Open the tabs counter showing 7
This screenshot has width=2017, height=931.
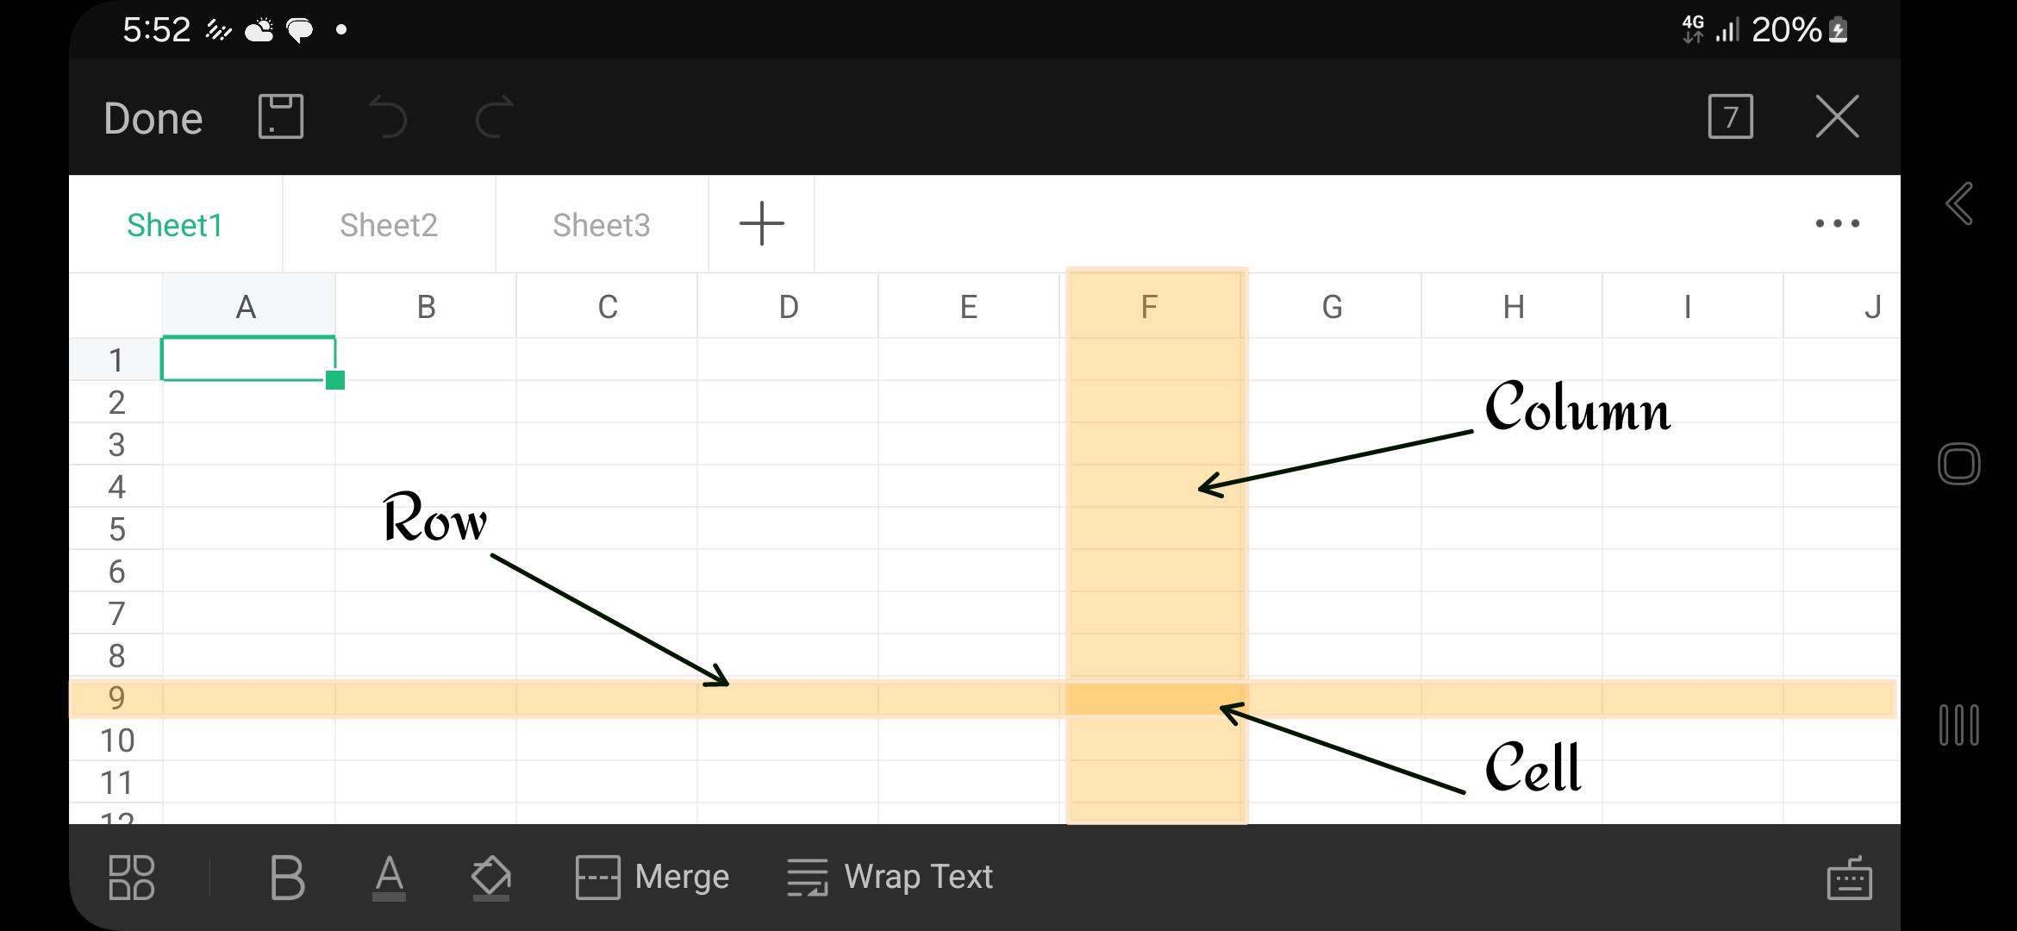click(x=1730, y=116)
